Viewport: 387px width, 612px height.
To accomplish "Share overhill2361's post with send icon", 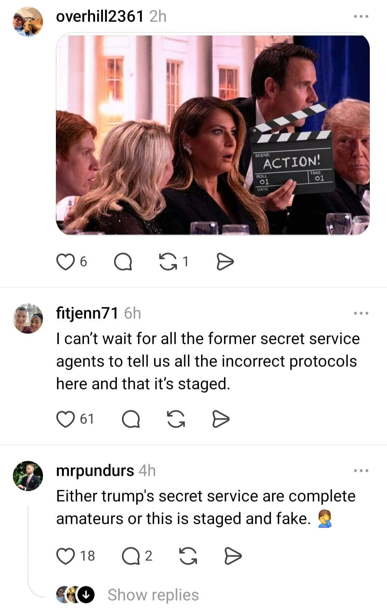I will pyautogui.click(x=225, y=262).
